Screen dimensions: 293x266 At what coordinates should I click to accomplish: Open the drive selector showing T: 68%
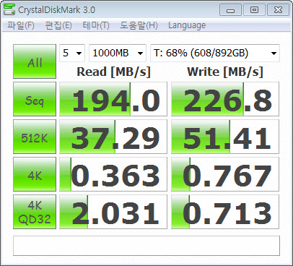pyautogui.click(x=215, y=53)
